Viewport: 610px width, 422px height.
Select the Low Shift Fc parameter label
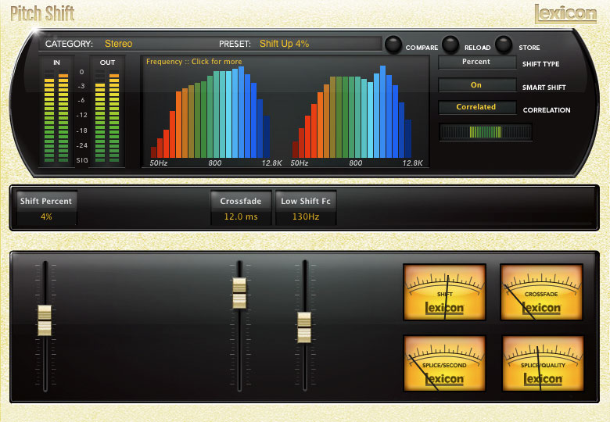point(306,201)
